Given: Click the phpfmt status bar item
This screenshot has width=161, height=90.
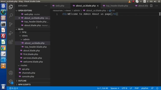Looking at the screenshot, I should pyautogui.click(x=145, y=88).
